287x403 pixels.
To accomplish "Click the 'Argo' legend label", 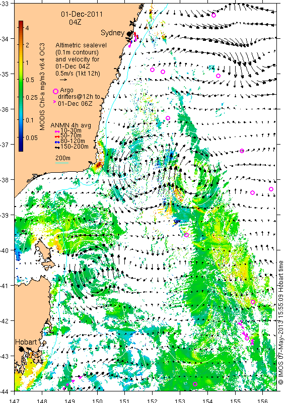I will [66, 90].
